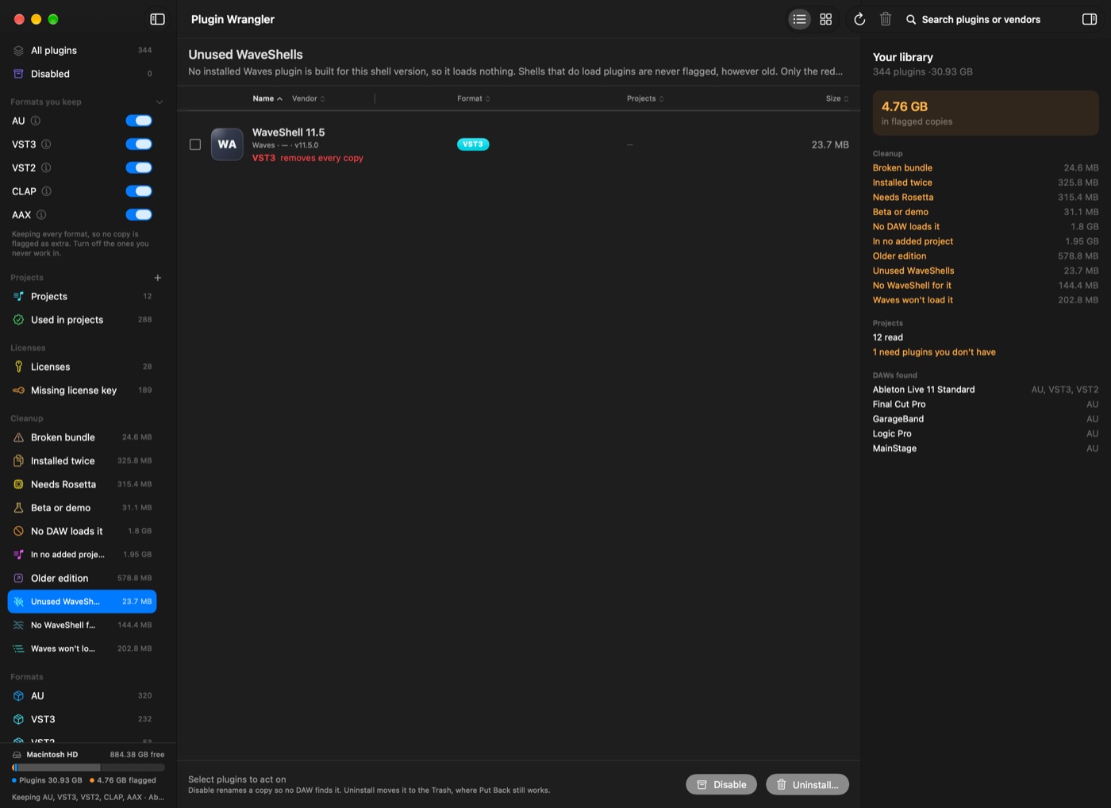Open Installed twice link in library panel
1111x808 pixels.
902,183
